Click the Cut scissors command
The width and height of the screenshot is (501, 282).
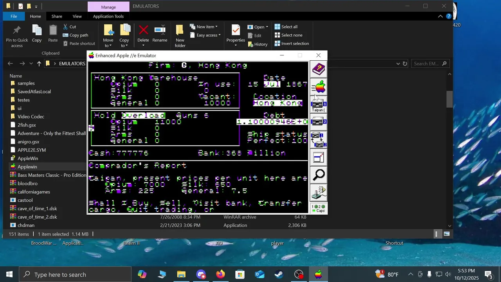click(69, 27)
